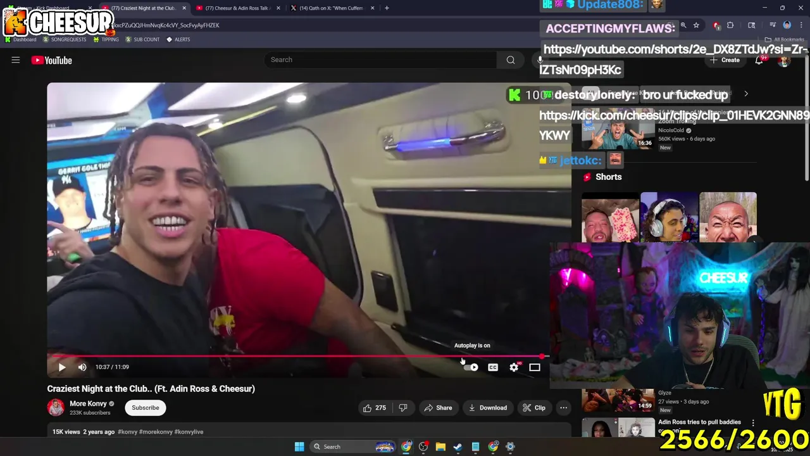This screenshot has width=810, height=456.
Task: Close the Craziest Night at the Club tab
Action: pos(184,8)
